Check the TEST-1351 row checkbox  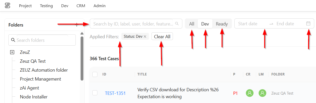coord(95,93)
